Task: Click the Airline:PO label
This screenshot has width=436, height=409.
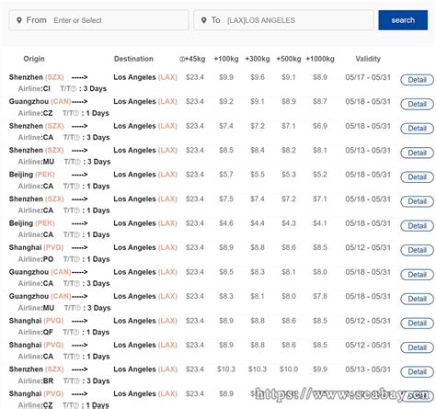Action: pos(36,259)
